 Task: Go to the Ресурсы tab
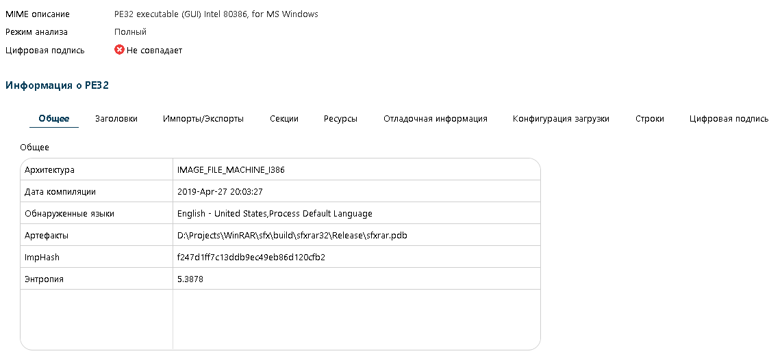(340, 119)
